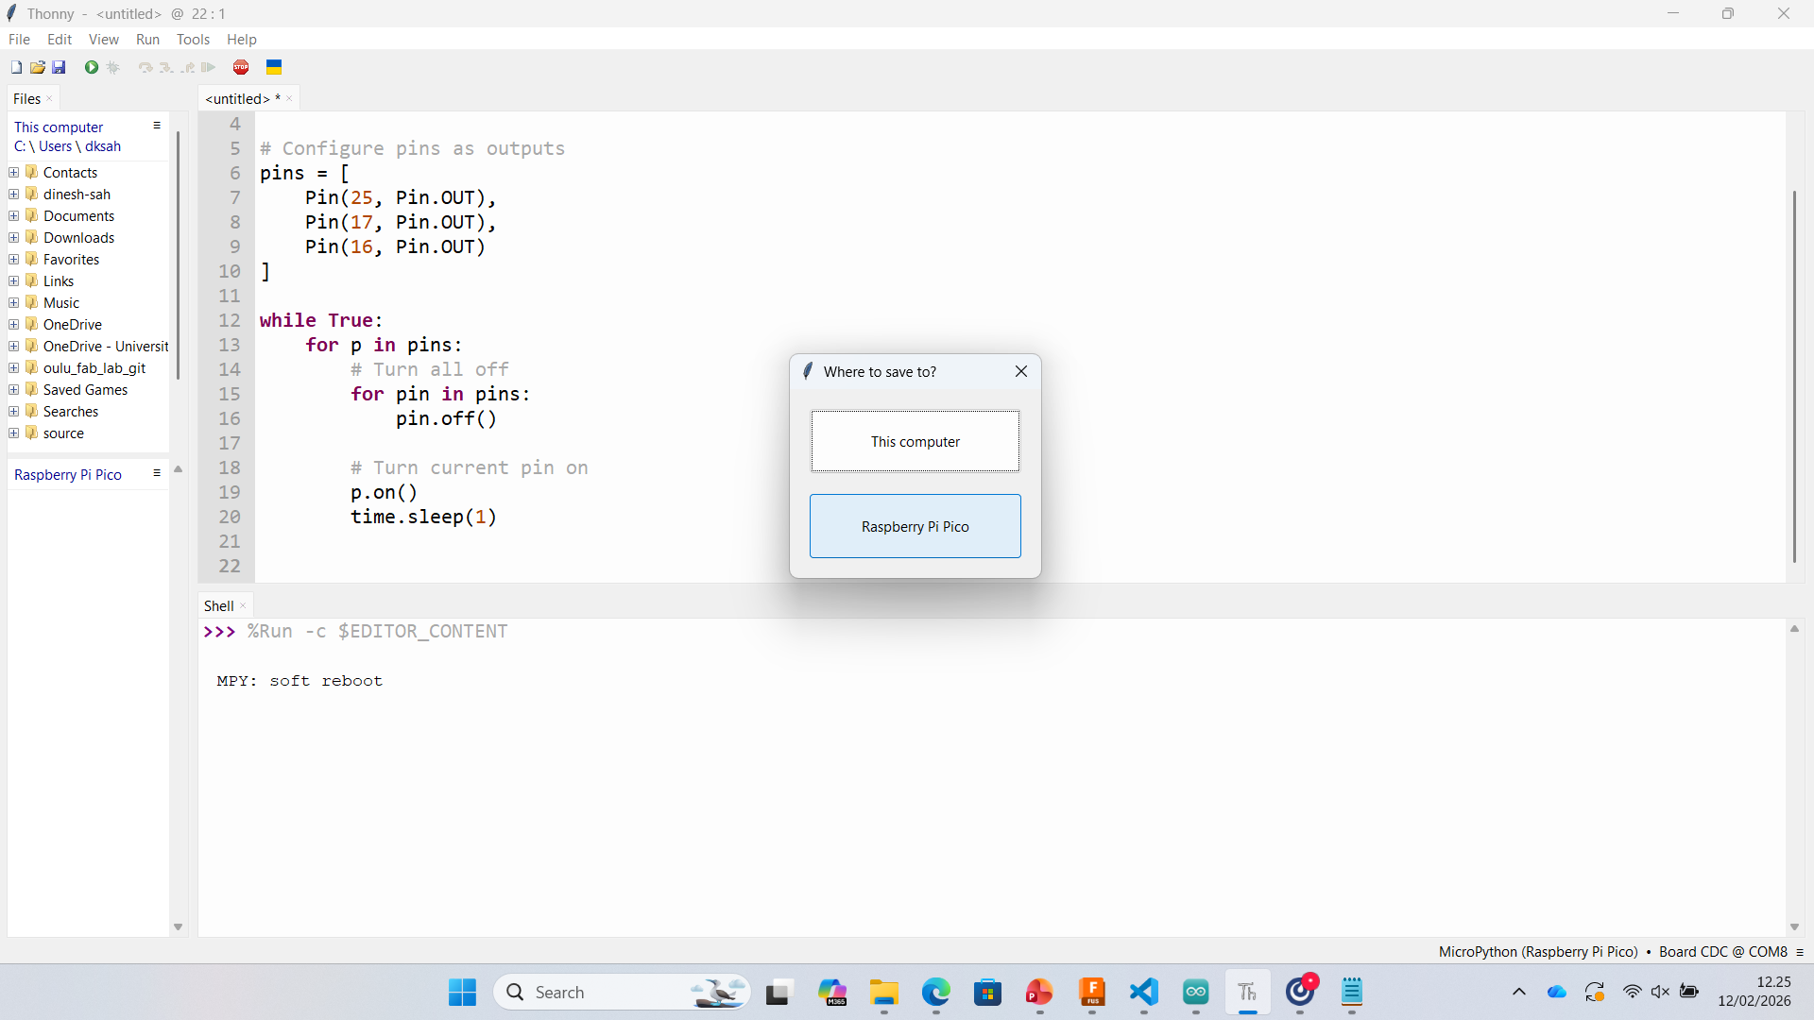Screen dimensions: 1814x1020
Task: Click the Debug bug icon
Action: coord(113,67)
